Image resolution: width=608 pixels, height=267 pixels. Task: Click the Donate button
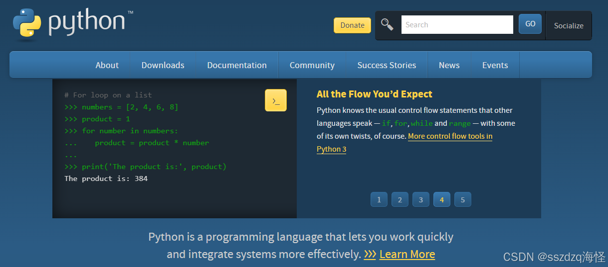click(352, 25)
